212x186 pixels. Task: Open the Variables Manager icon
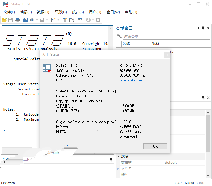[80, 20]
